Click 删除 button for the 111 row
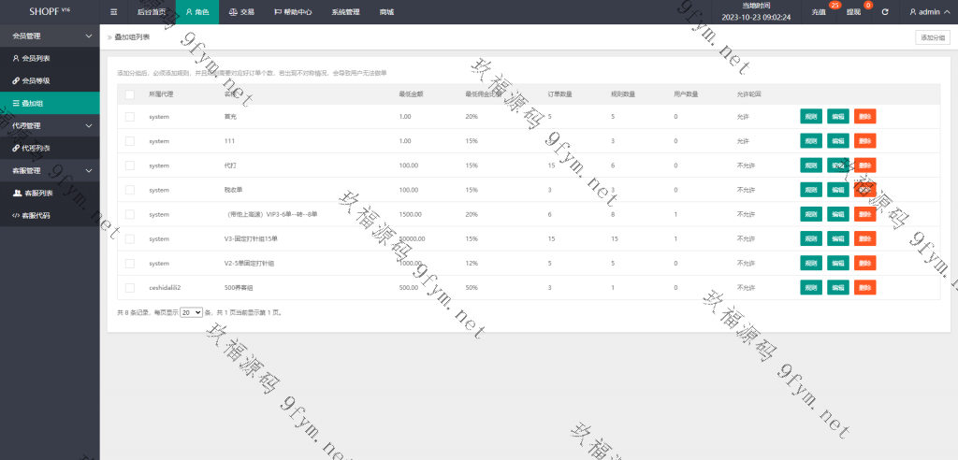This screenshot has height=460, width=958. [865, 141]
